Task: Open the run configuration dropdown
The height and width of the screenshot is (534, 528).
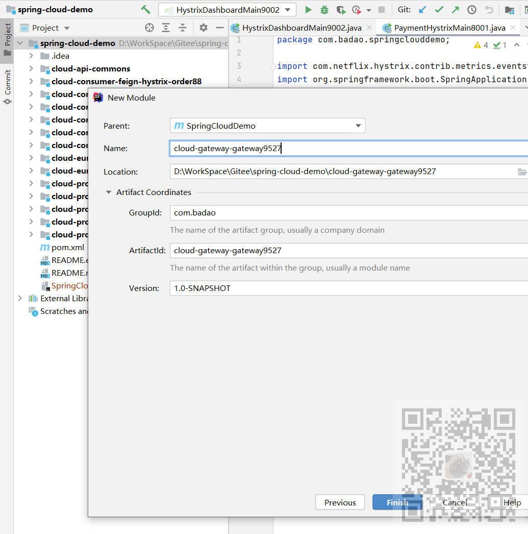Action: (227, 10)
